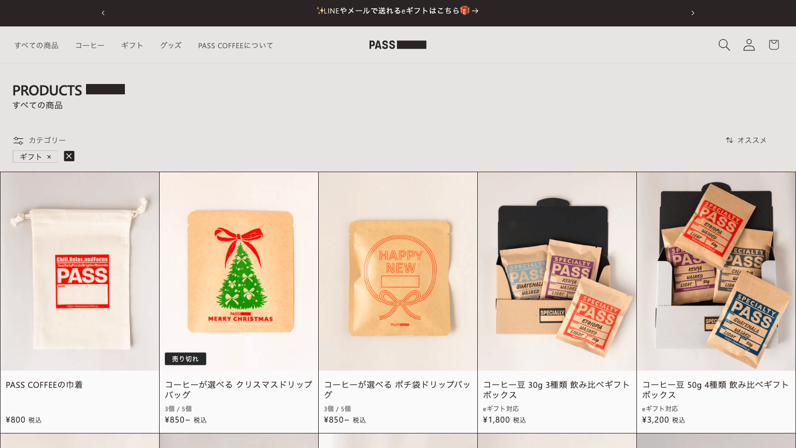
Task: Open the account login icon
Action: click(x=749, y=45)
